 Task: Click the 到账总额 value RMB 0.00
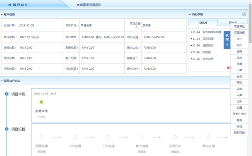click(88, 48)
